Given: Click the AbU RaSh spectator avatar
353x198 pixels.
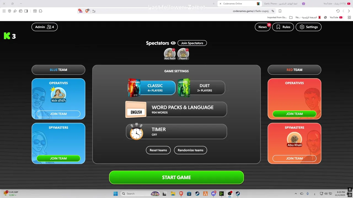Looking at the screenshot, I should pos(170,54).
